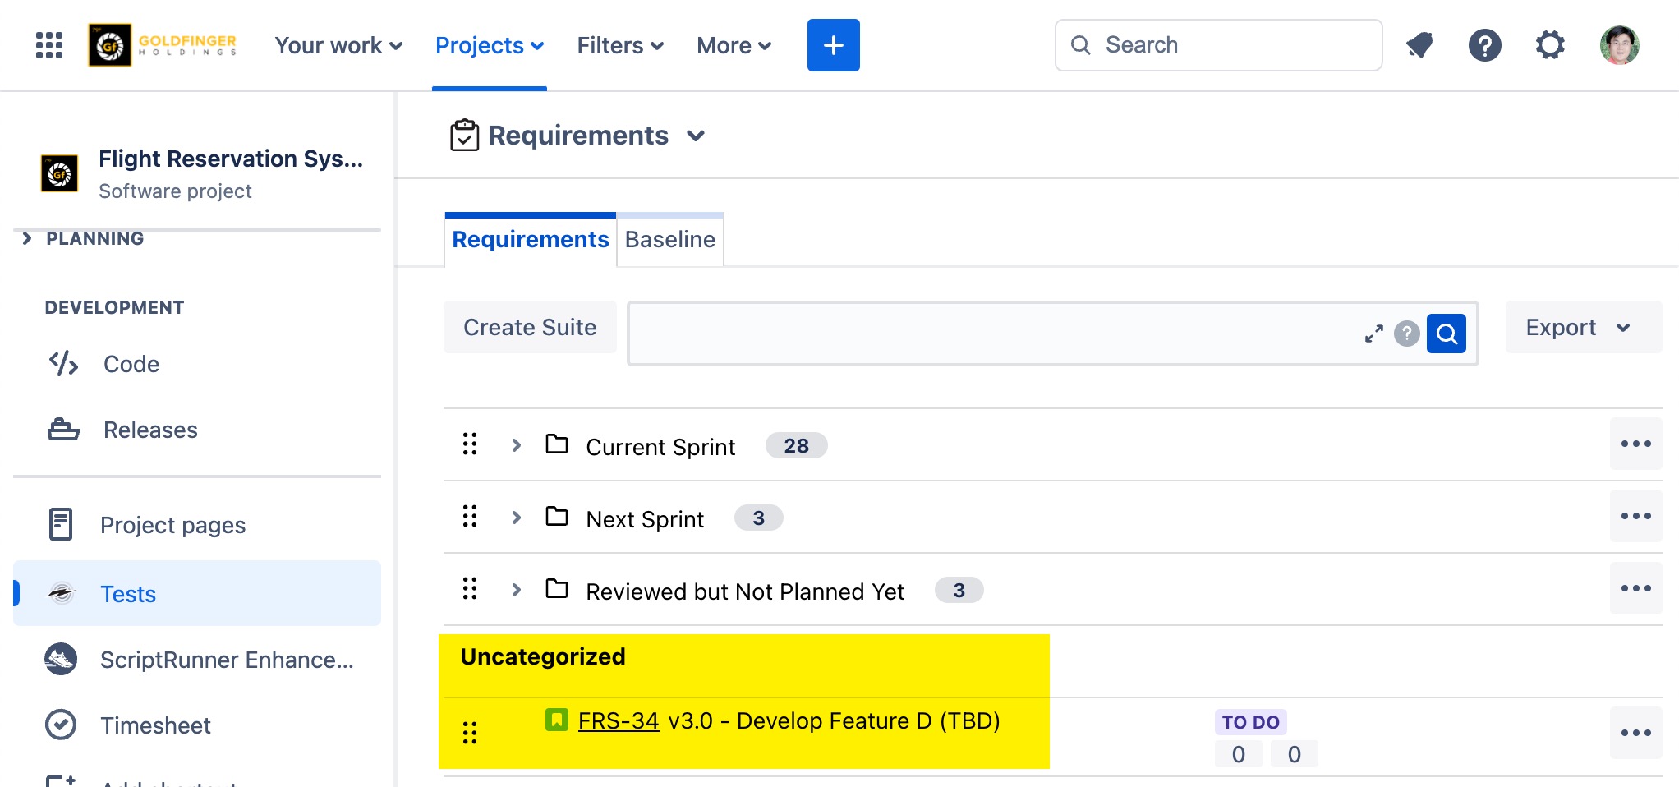Image resolution: width=1679 pixels, height=787 pixels.
Task: Click the blue plus create button
Action: tap(833, 45)
